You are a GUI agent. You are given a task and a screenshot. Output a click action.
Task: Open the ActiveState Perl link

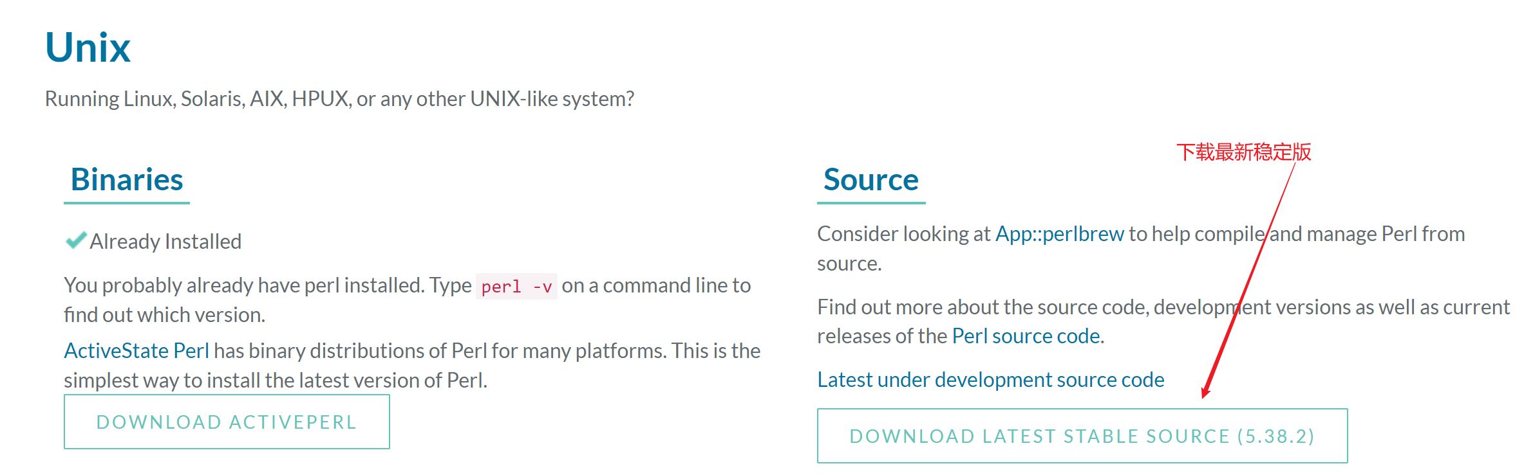click(136, 351)
